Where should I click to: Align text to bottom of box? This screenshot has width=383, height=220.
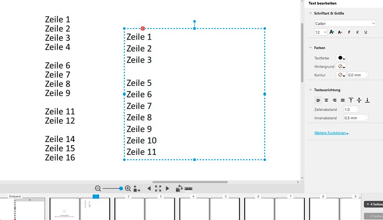coord(367,100)
